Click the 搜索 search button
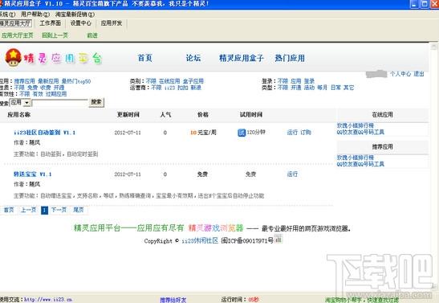The height and width of the screenshot is (303, 439). pyautogui.click(x=96, y=102)
